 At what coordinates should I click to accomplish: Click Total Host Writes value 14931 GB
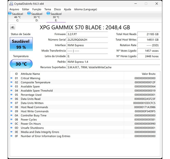pos(149,40)
